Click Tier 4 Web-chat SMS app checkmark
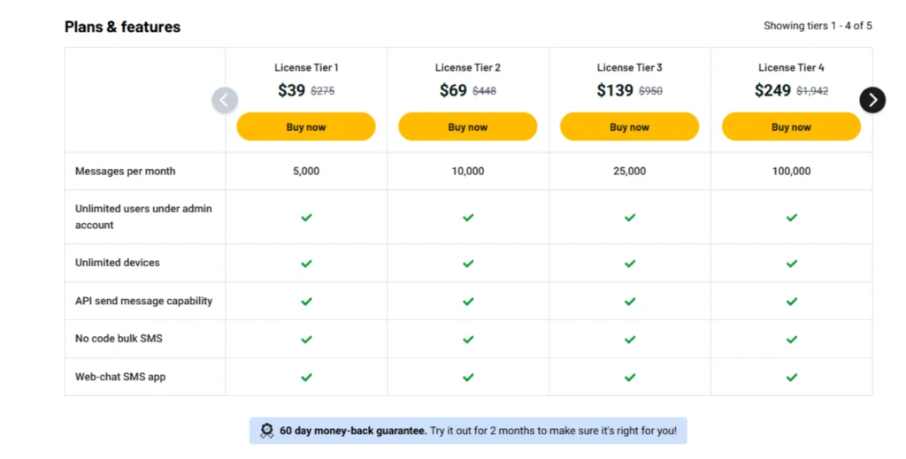The image size is (906, 459). 792,378
